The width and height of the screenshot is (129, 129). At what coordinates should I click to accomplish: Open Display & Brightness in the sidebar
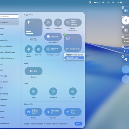pyautogui.click(x=9, y=52)
